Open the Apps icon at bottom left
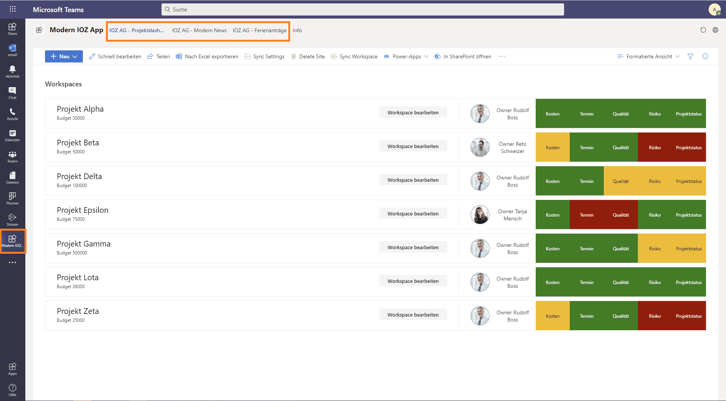 [x=12, y=368]
